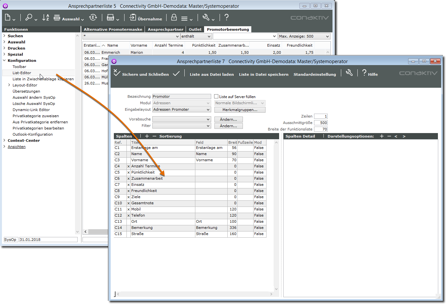
Task: Click the Merkmalgruppen... button
Action: tap(240, 110)
